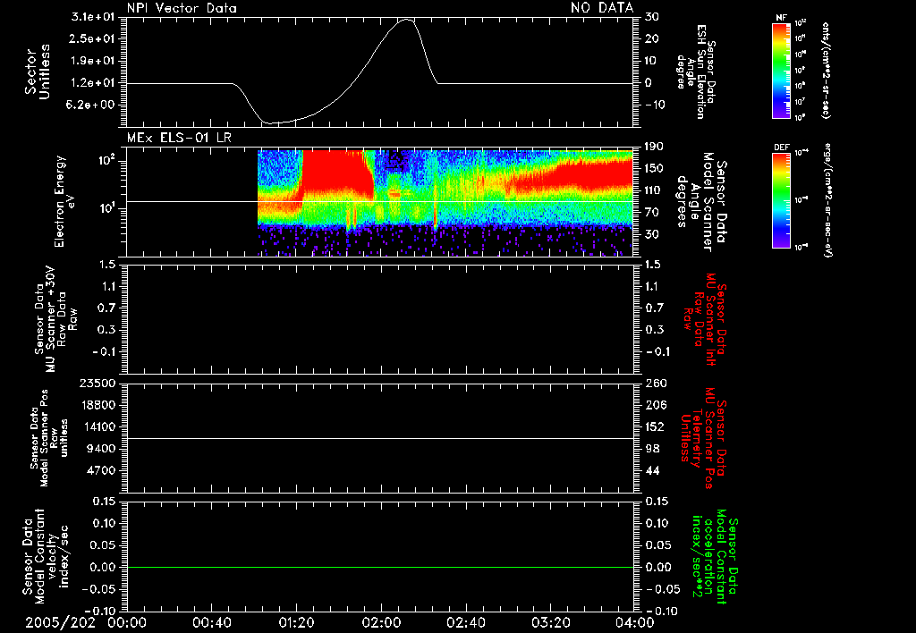Viewport: 916px width, 633px height.
Task: Click the '10²' electron energy tick label
Action: 107,160
